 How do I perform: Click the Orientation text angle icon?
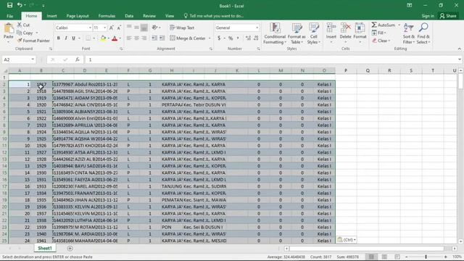(154, 28)
